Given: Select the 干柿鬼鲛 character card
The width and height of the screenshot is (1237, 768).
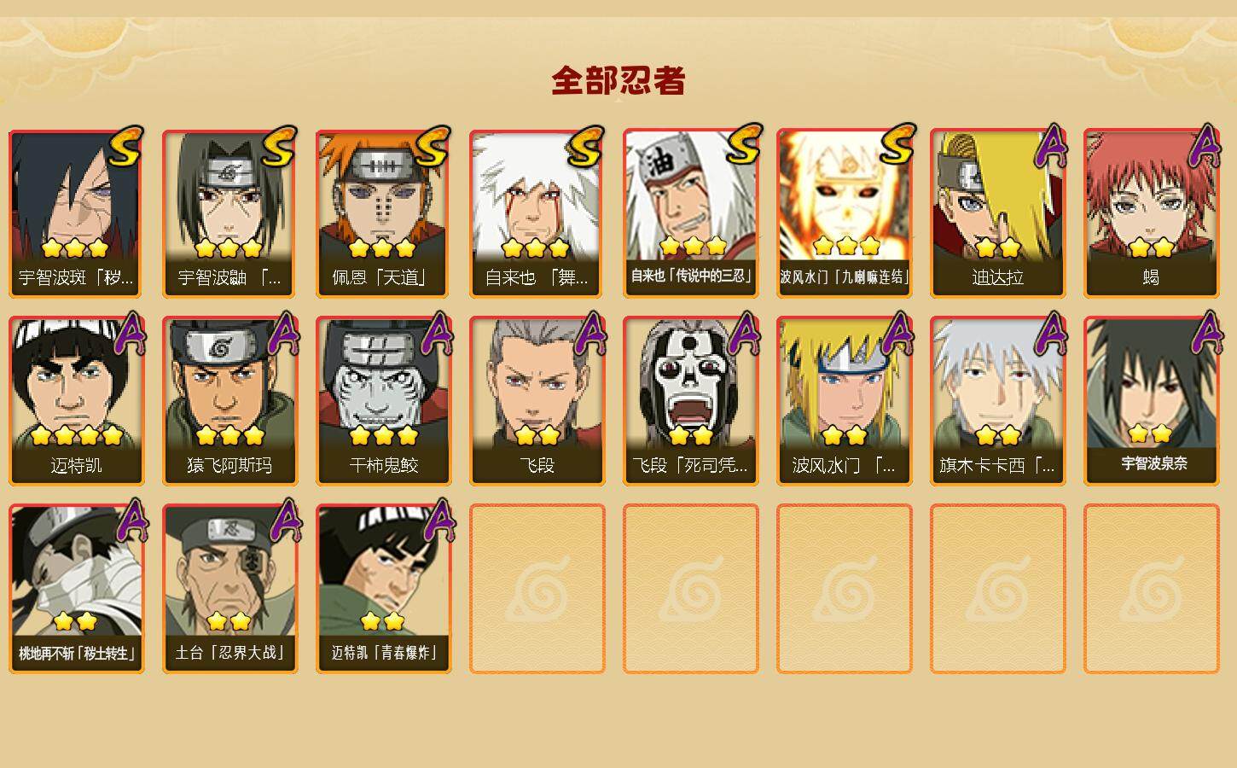Looking at the screenshot, I should pyautogui.click(x=383, y=401).
